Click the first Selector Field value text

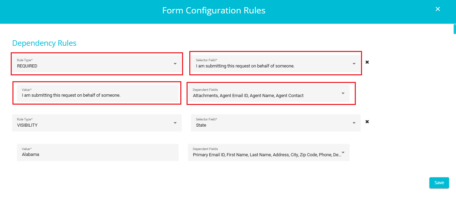pyautogui.click(x=245, y=66)
